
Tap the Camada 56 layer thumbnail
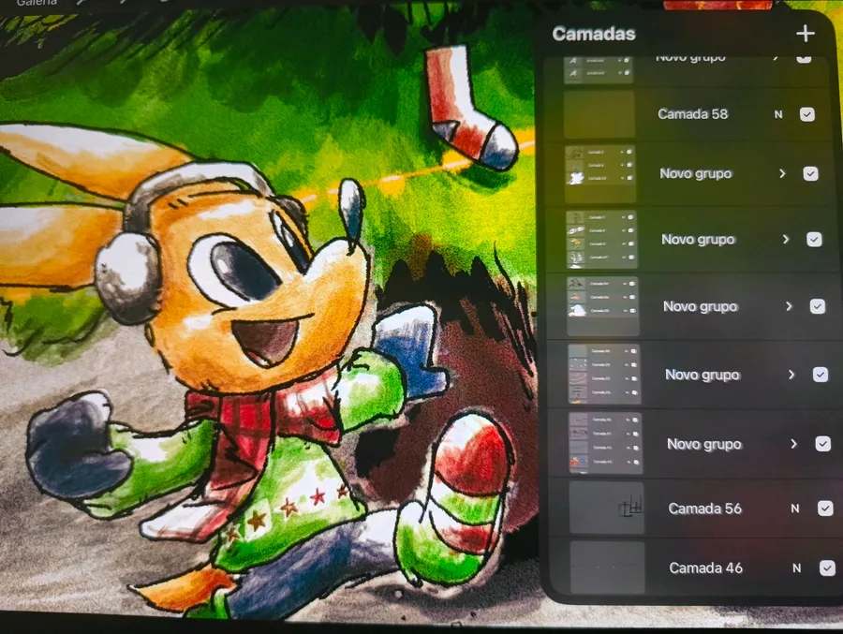[607, 508]
